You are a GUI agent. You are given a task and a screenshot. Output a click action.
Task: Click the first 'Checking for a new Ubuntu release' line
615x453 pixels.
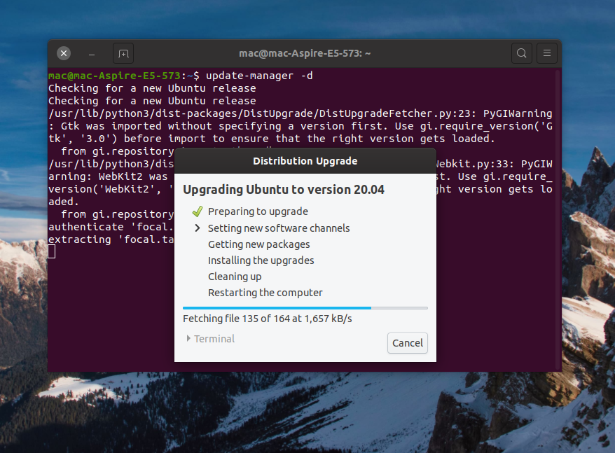click(x=152, y=88)
